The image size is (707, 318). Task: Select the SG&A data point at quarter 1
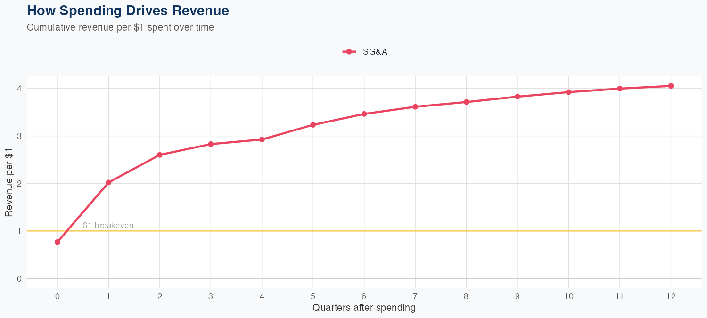pos(108,182)
